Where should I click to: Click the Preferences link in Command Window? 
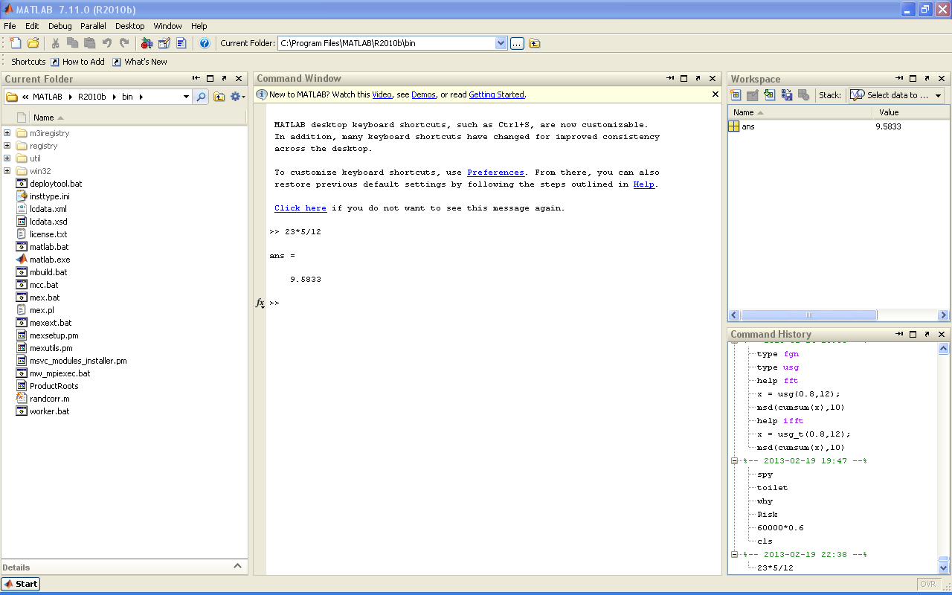pyautogui.click(x=495, y=173)
